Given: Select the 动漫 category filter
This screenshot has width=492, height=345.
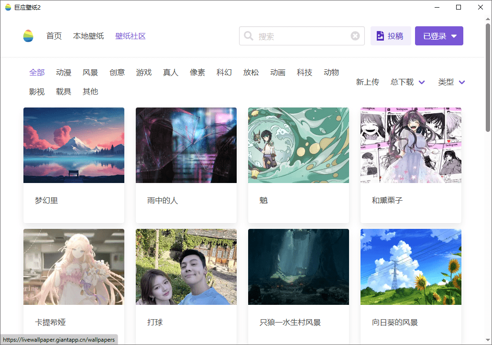Looking at the screenshot, I should 64,72.
